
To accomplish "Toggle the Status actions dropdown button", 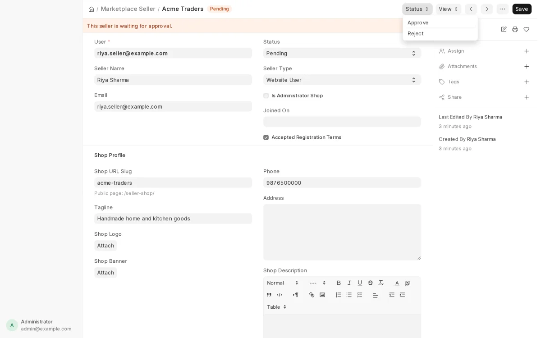I will [417, 9].
